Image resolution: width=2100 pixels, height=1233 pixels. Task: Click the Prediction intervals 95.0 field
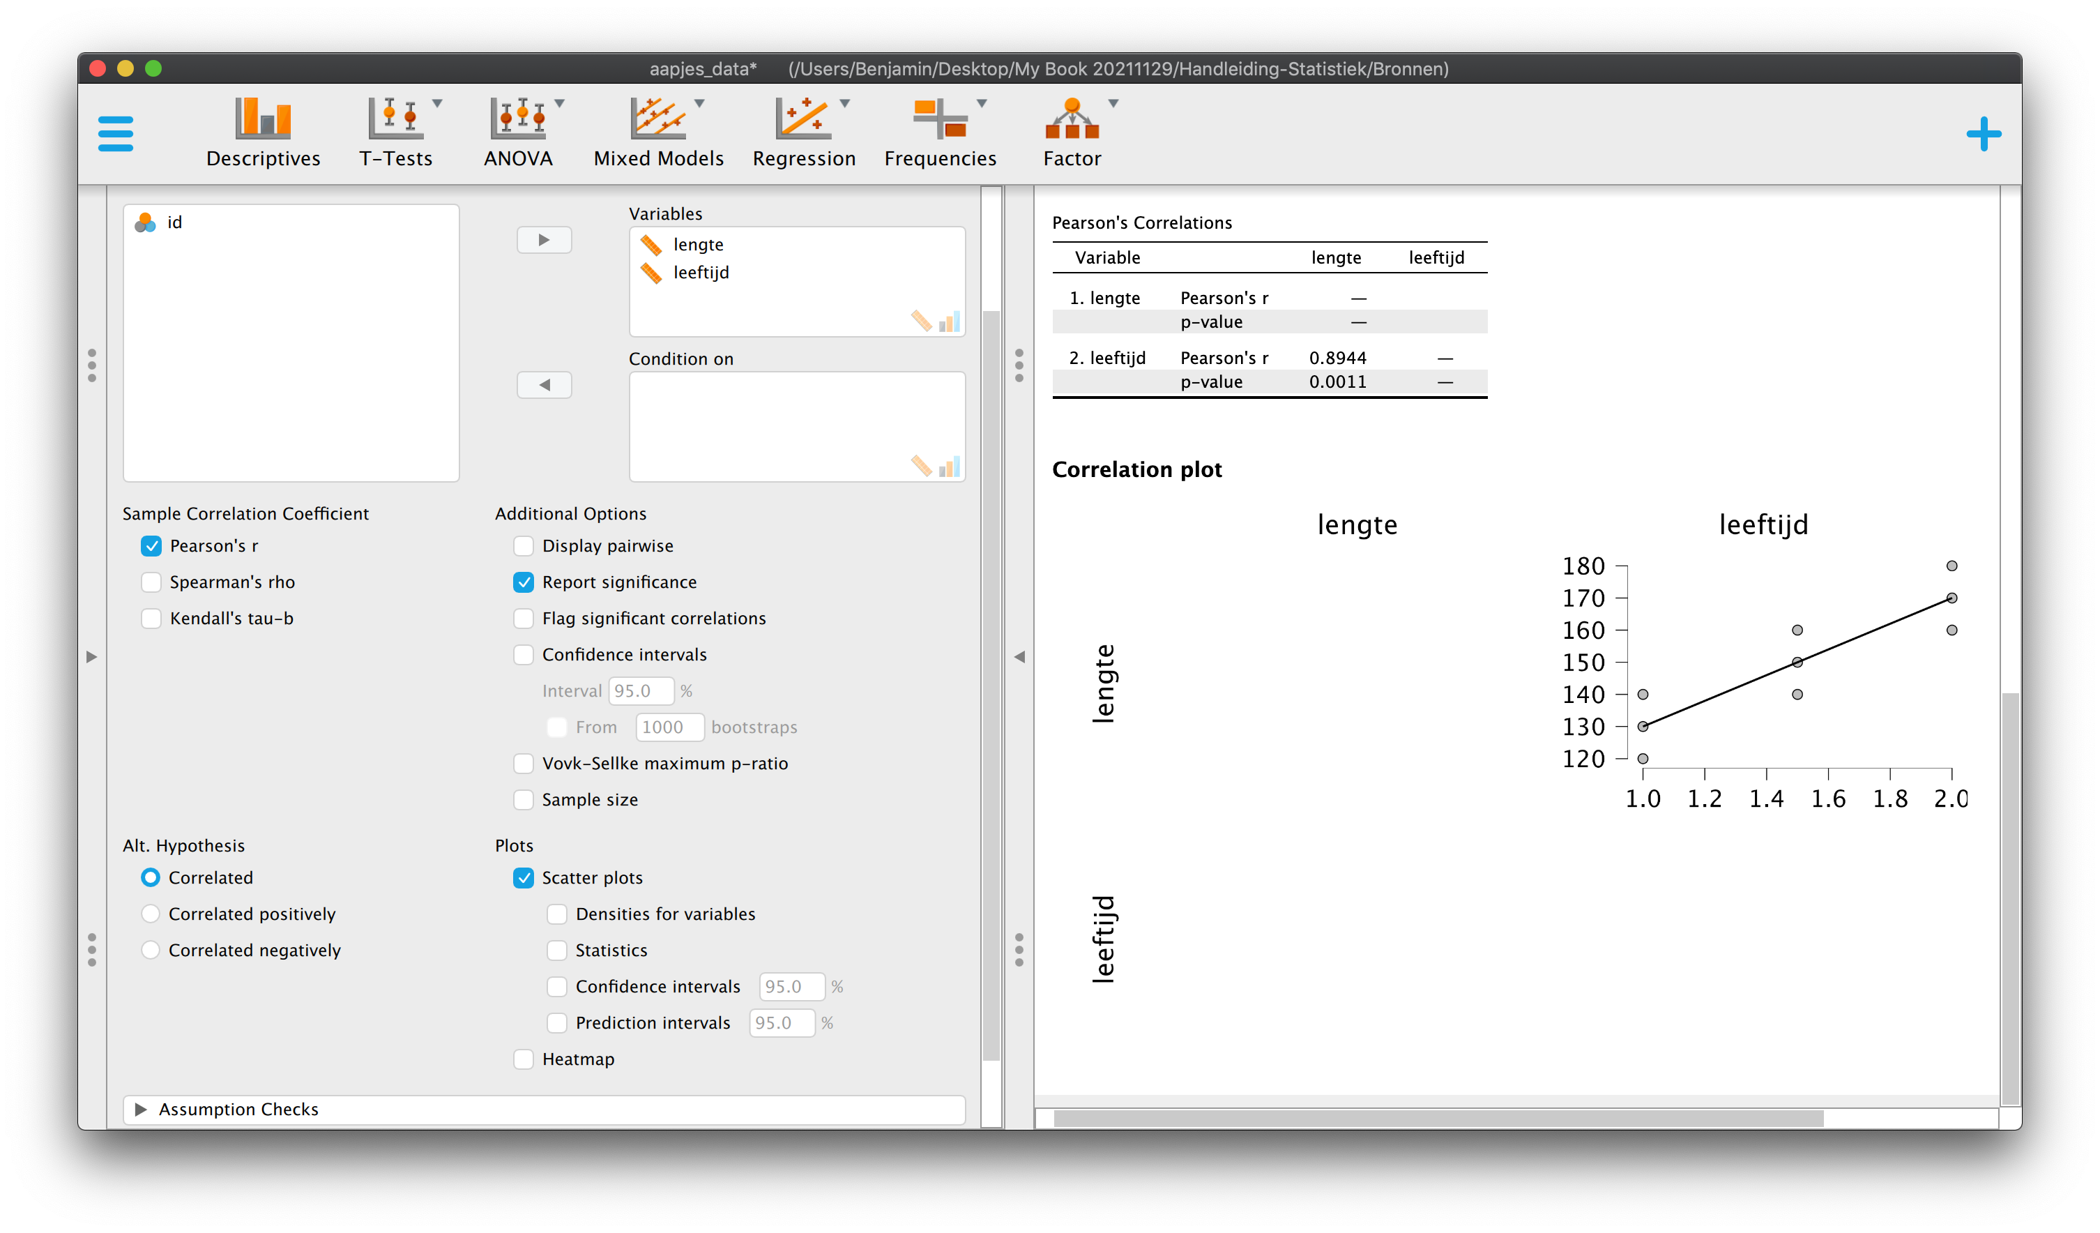click(782, 1023)
